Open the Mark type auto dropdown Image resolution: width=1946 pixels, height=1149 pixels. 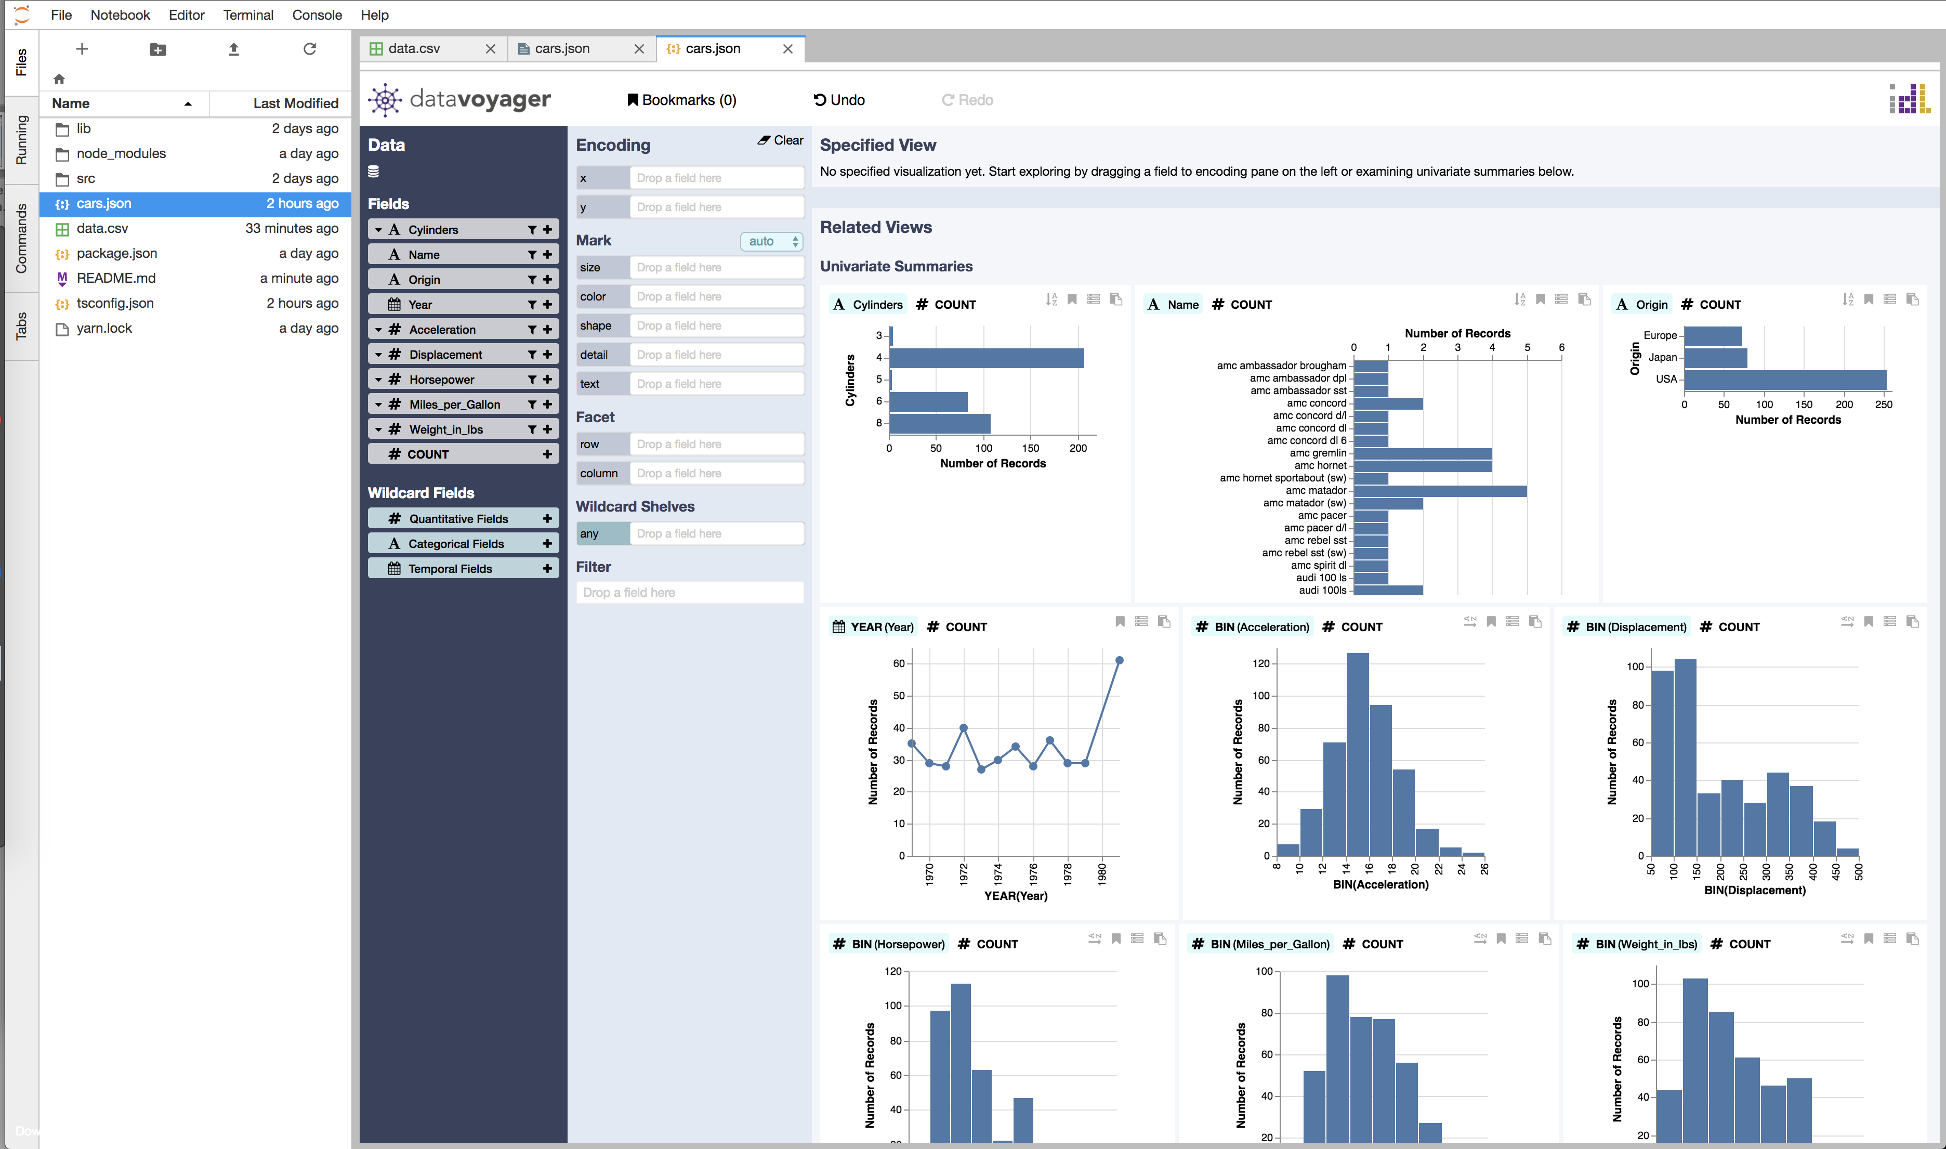pos(772,242)
